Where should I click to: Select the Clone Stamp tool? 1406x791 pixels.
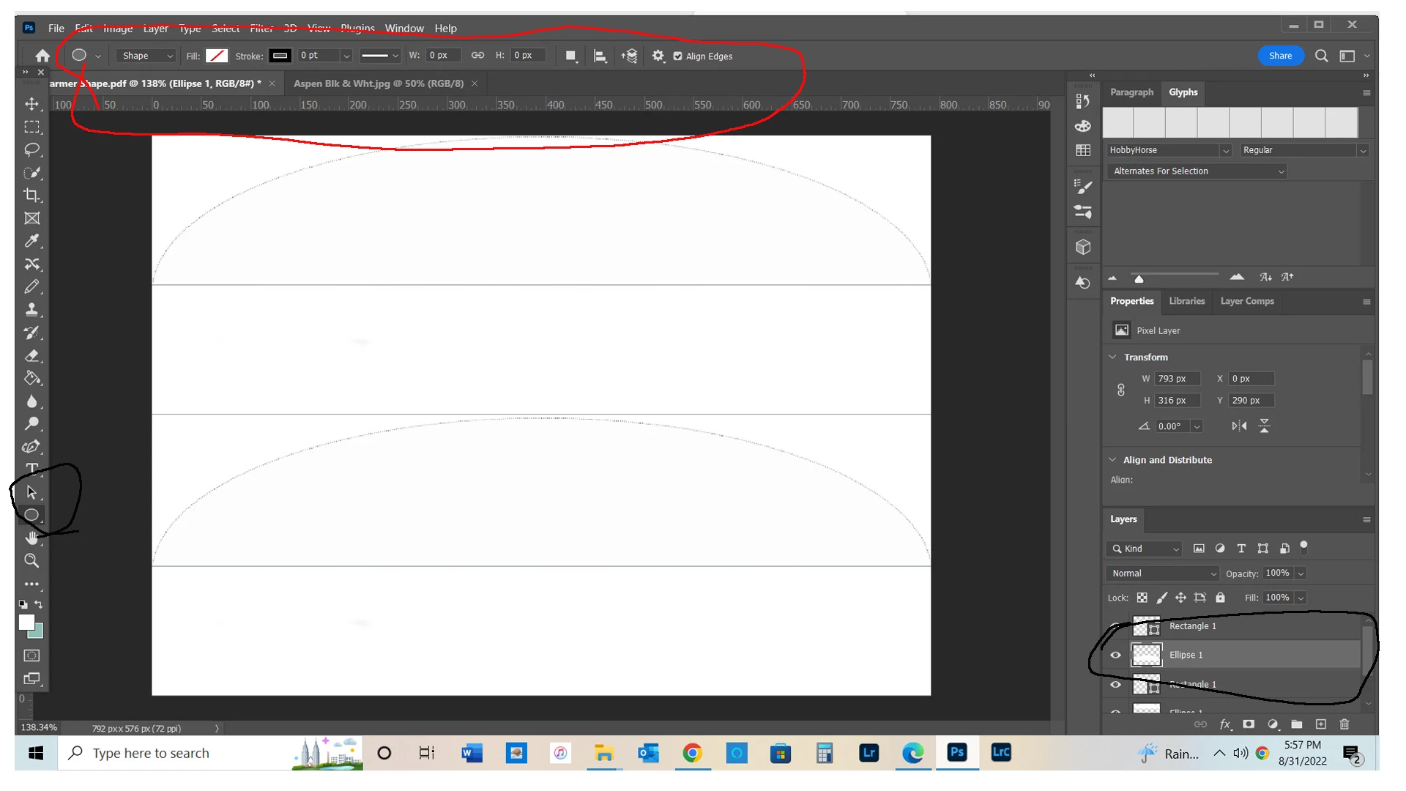tap(31, 309)
